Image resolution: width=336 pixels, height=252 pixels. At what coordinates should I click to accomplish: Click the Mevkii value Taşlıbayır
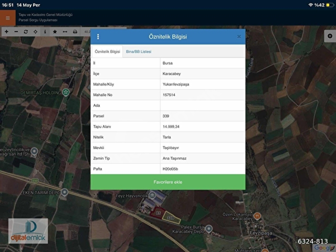click(203, 148)
